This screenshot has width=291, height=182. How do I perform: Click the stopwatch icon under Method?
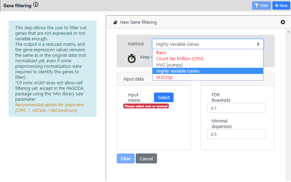click(132, 58)
